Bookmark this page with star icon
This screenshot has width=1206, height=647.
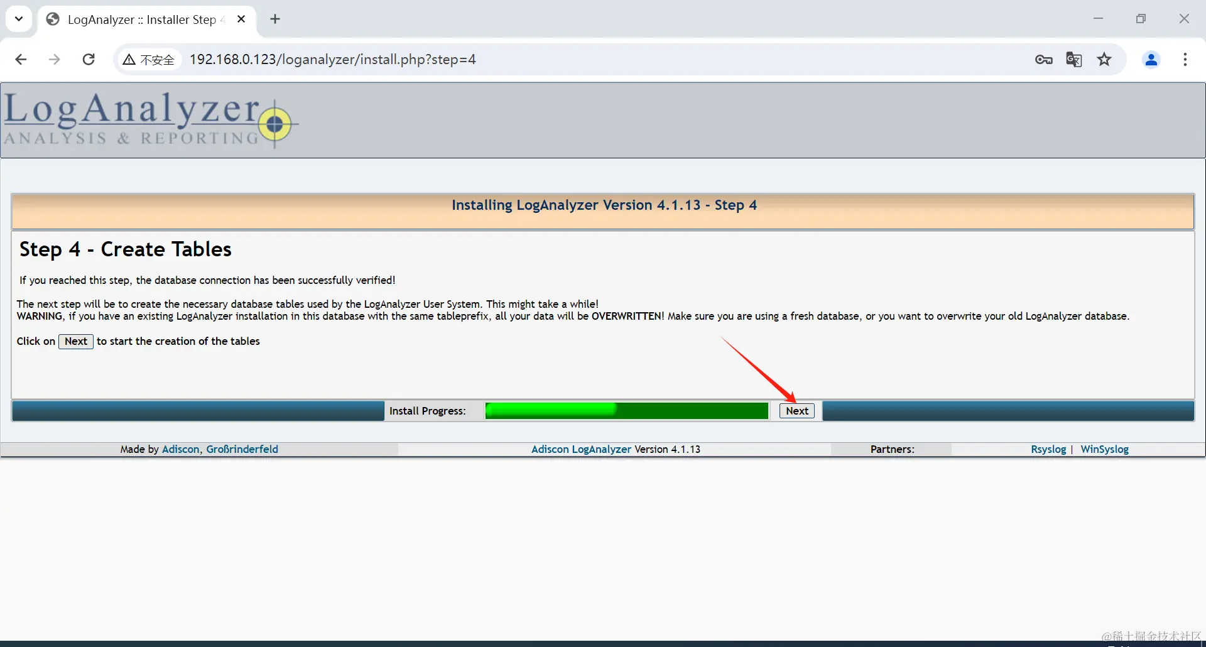[x=1104, y=60]
